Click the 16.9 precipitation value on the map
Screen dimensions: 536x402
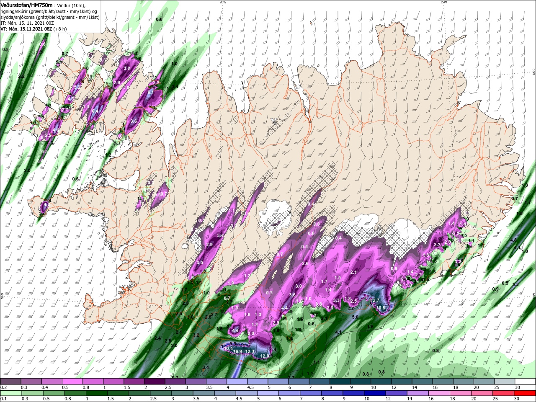point(238,351)
